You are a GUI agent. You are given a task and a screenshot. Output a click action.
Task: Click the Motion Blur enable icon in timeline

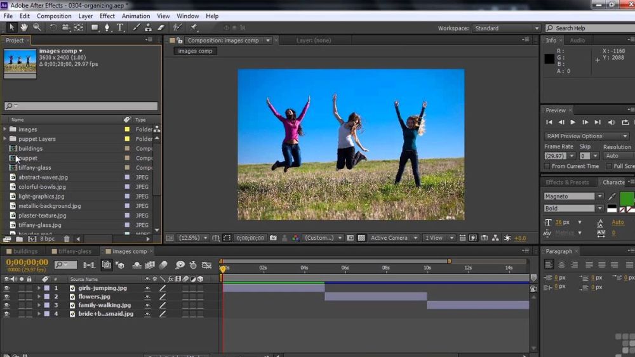click(163, 265)
